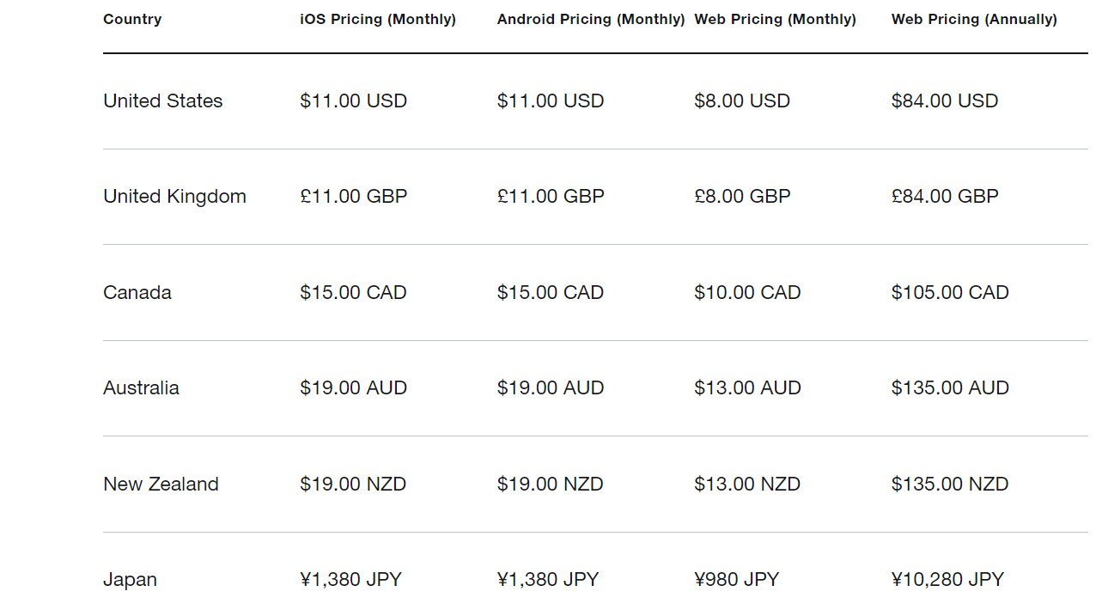Image resolution: width=1096 pixels, height=616 pixels.
Task: Select the Canada country cell
Action: coord(137,292)
